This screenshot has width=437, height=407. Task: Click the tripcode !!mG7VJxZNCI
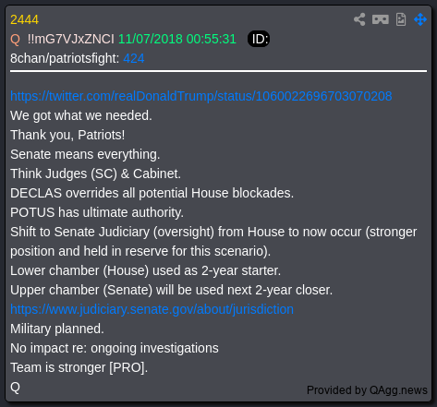point(71,40)
